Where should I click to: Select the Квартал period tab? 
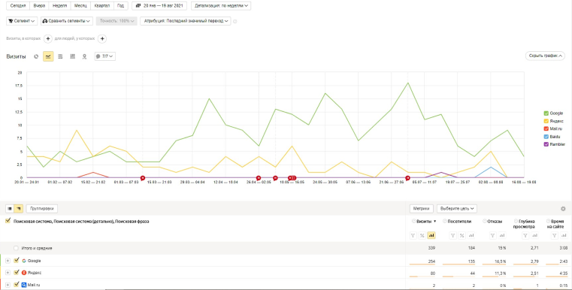(101, 6)
